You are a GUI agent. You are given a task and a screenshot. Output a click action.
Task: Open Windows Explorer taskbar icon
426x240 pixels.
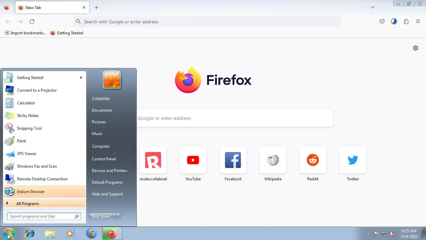click(50, 234)
